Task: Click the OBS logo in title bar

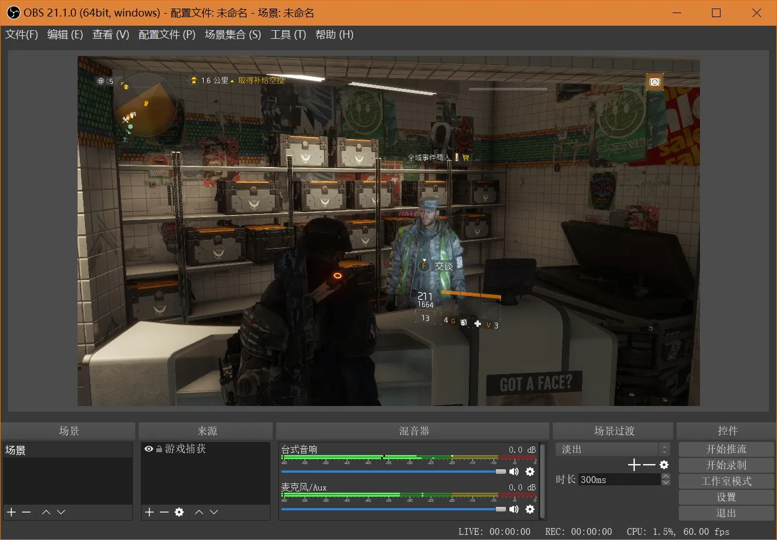Action: 14,13
